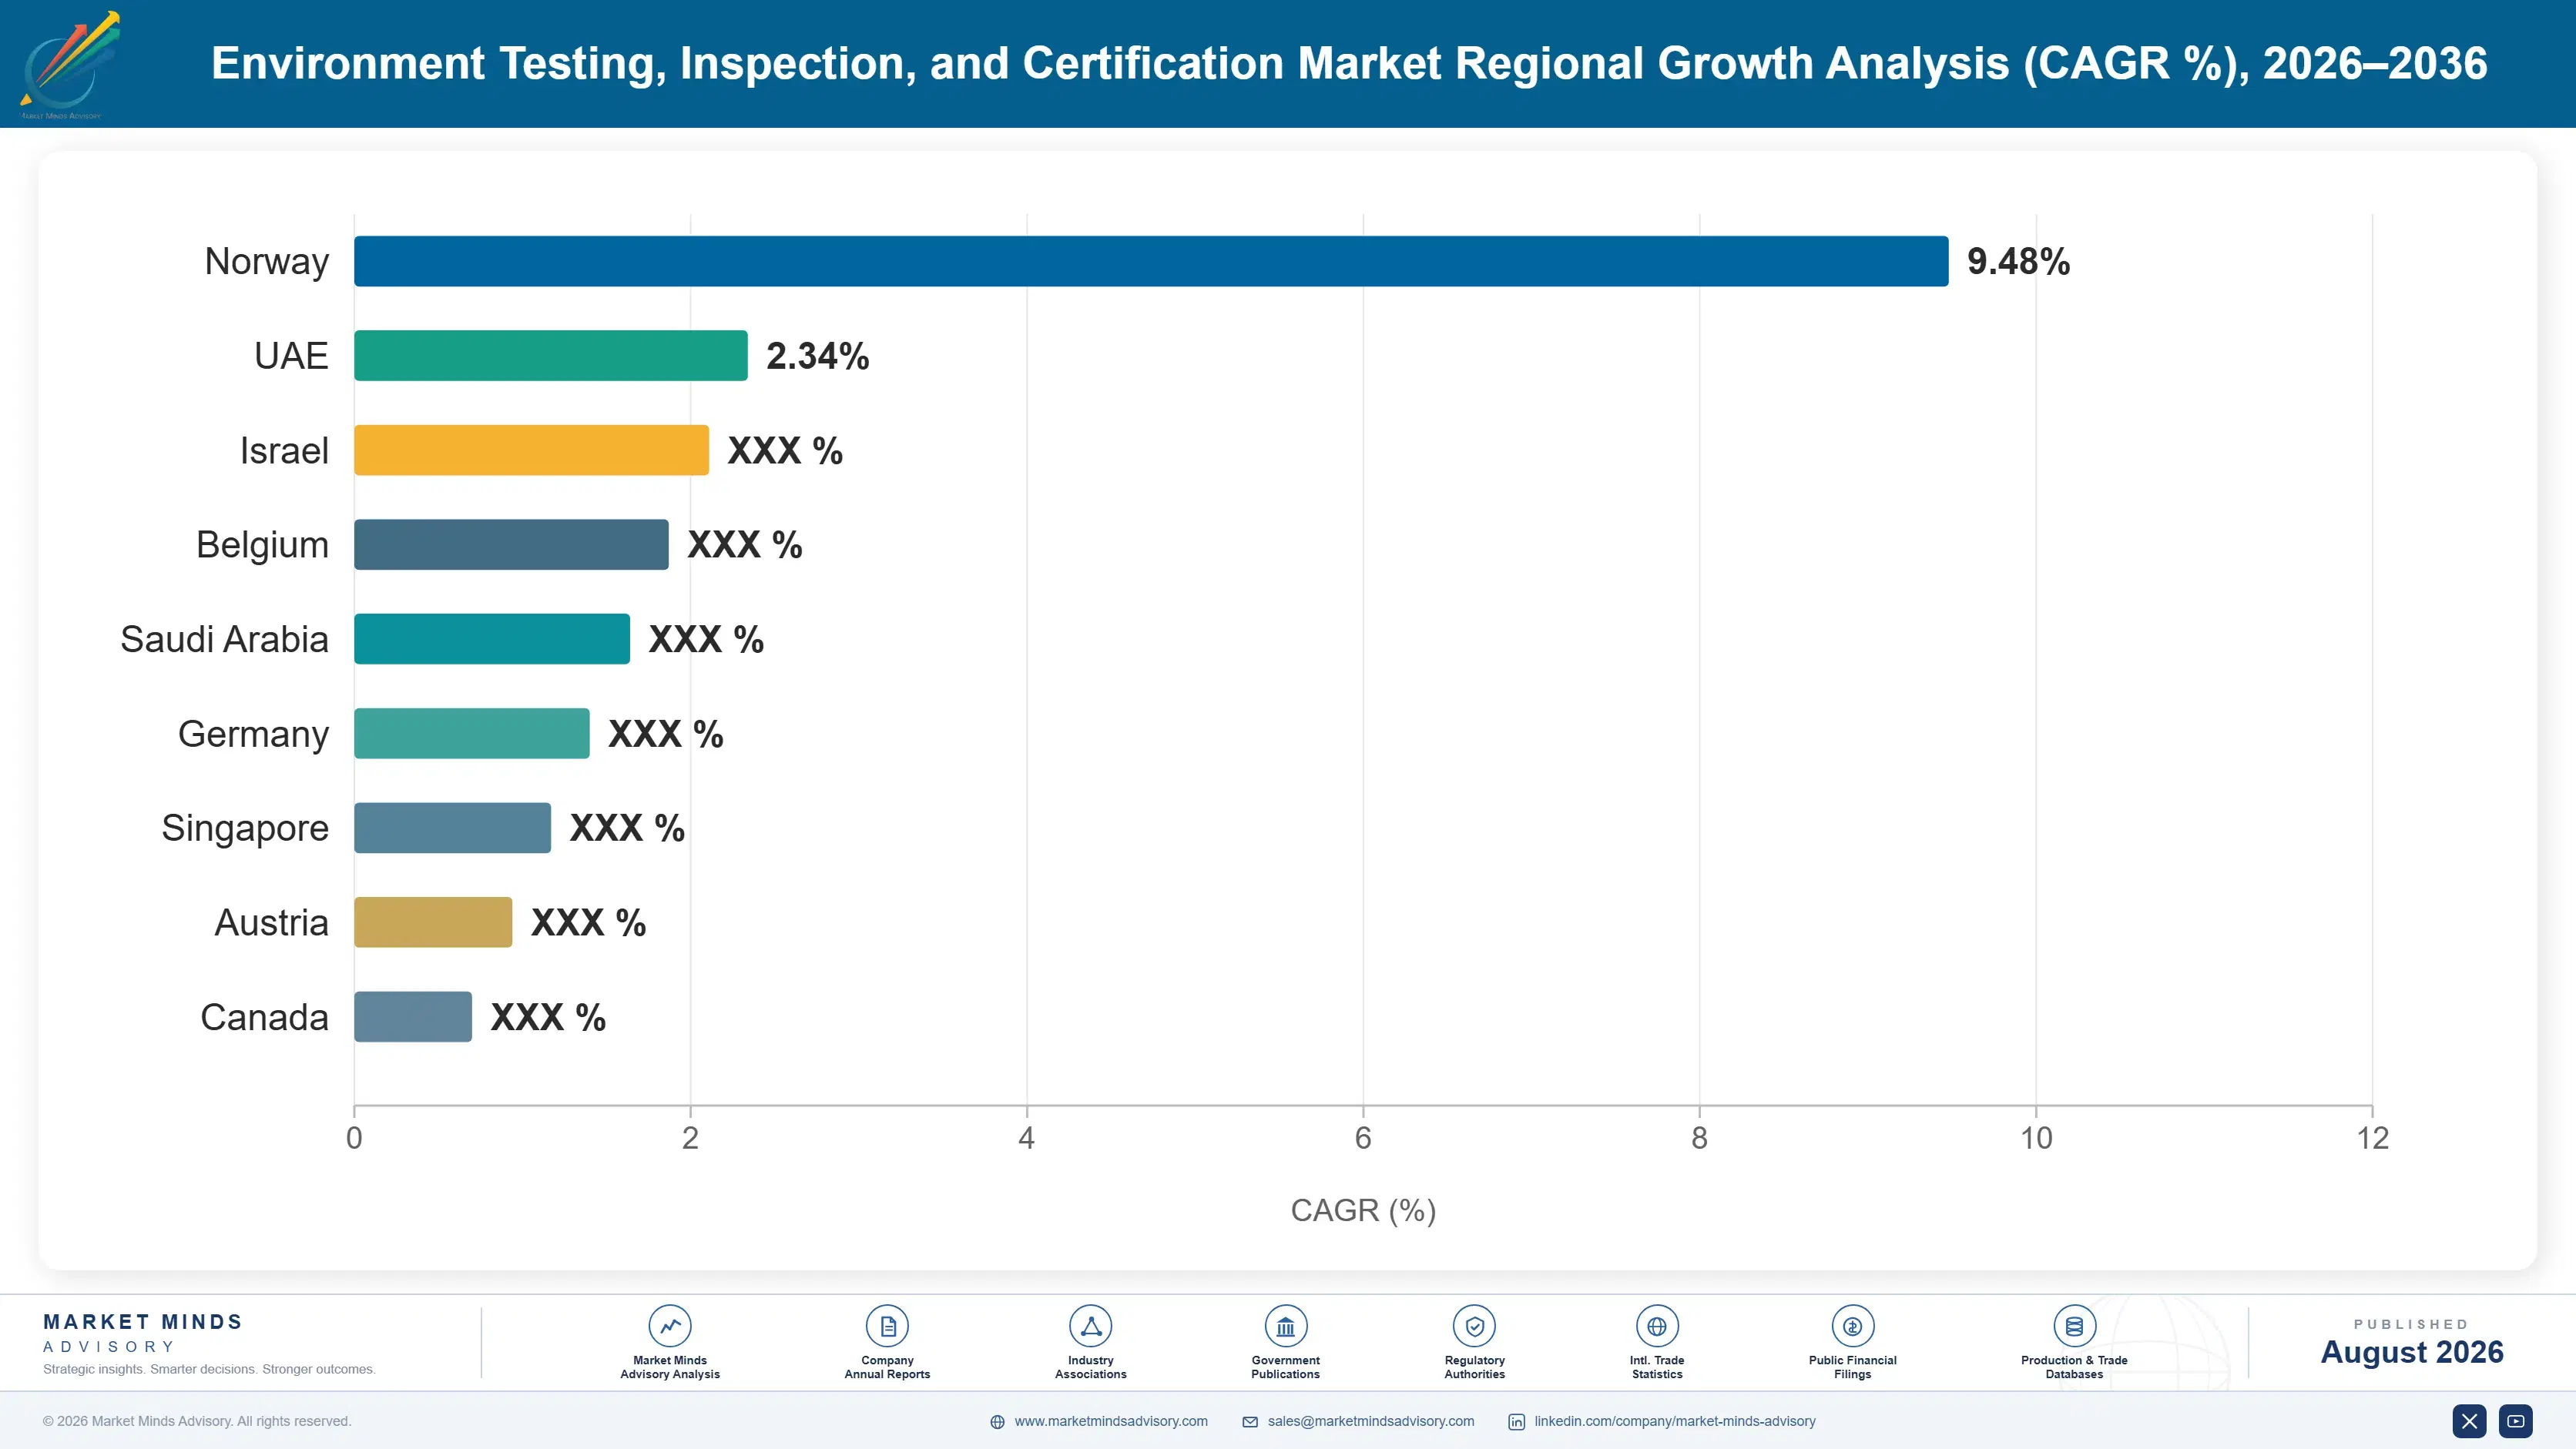The image size is (2576, 1449).
Task: Click the Industry Associations icon
Action: click(x=1090, y=1326)
